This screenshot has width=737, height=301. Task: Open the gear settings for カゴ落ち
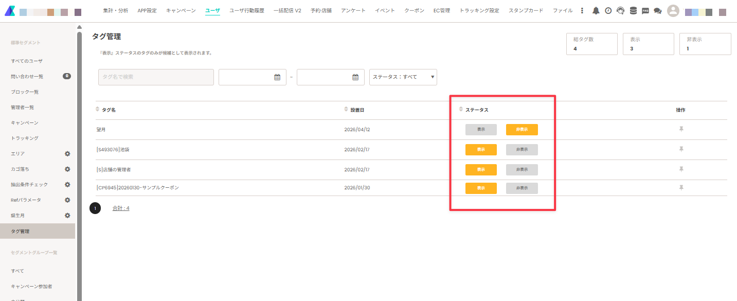[67, 169]
